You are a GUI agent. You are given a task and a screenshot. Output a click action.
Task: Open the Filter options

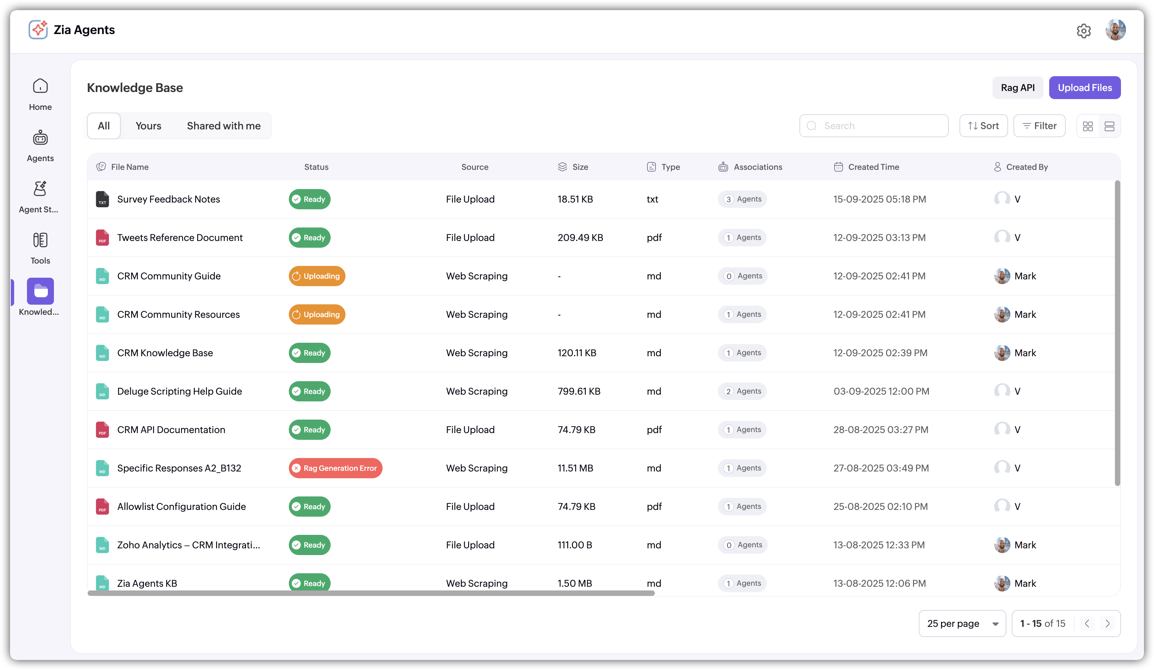click(1039, 126)
